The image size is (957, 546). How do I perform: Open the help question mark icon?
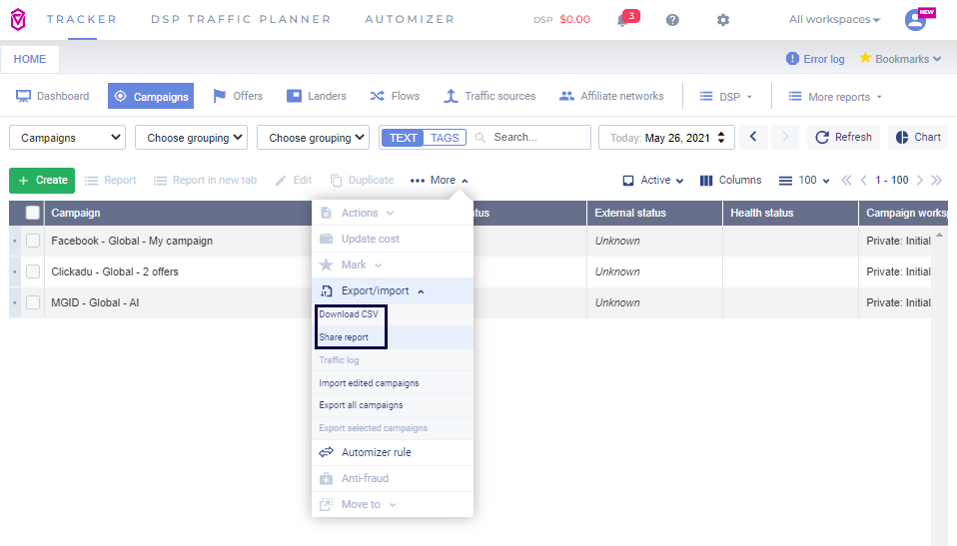(x=672, y=20)
